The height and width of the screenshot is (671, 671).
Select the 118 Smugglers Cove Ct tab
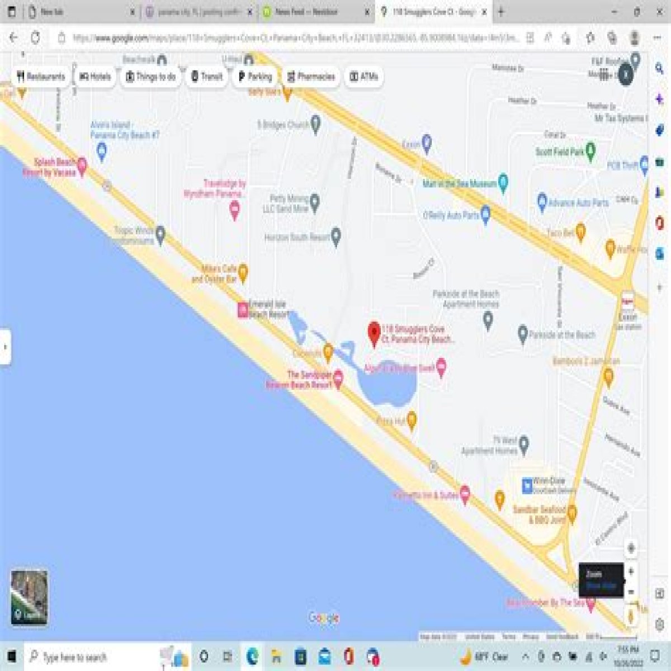click(434, 12)
